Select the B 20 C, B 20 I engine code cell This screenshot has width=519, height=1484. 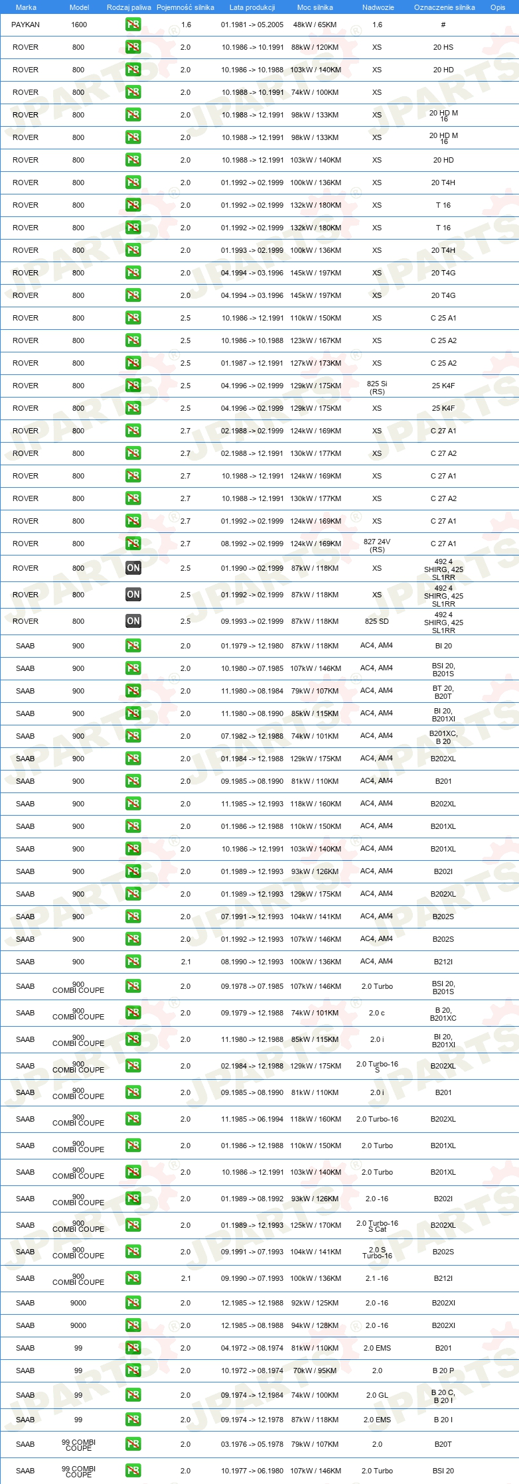click(443, 1396)
